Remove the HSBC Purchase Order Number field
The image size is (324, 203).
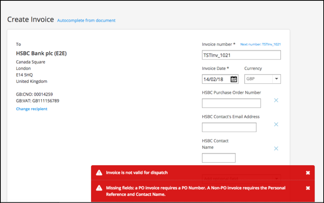pyautogui.click(x=276, y=100)
